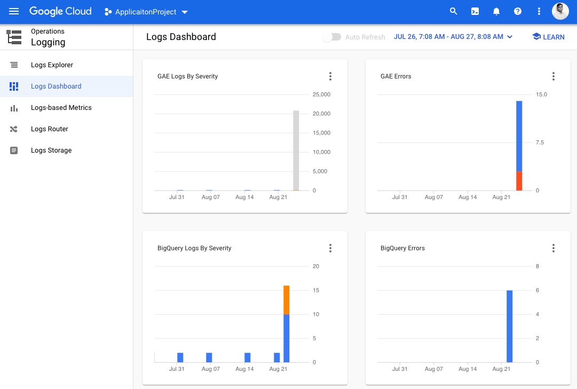Open Logs-based Metrics page
577x389 pixels.
(66, 108)
